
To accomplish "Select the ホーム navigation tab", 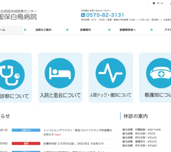I will coord(11,30).
